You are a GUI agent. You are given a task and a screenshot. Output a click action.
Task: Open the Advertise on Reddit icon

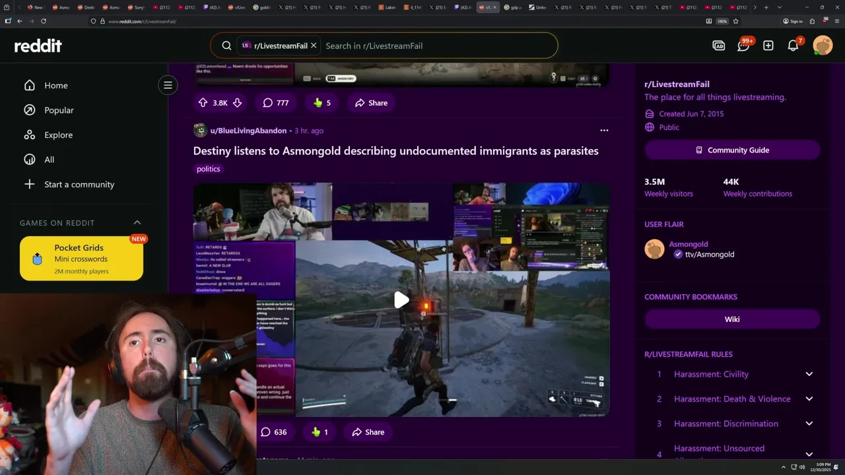click(x=719, y=46)
